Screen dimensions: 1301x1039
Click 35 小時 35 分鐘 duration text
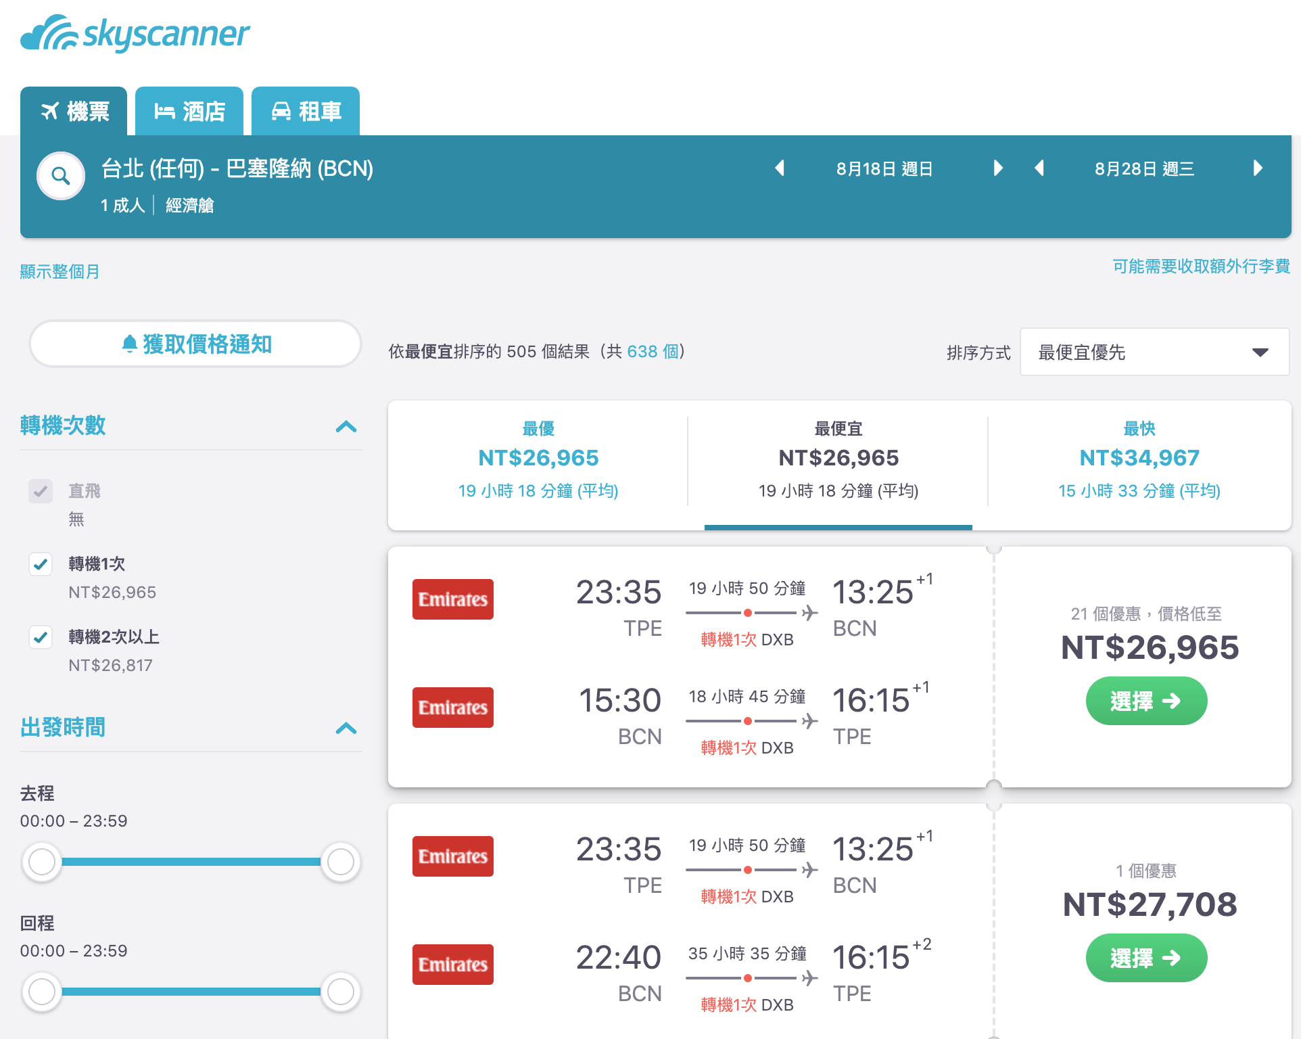(747, 954)
